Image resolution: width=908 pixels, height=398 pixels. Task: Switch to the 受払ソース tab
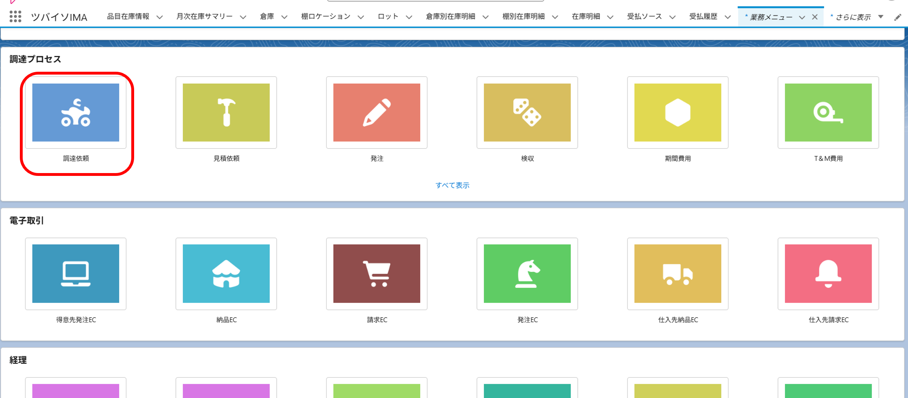coord(645,17)
